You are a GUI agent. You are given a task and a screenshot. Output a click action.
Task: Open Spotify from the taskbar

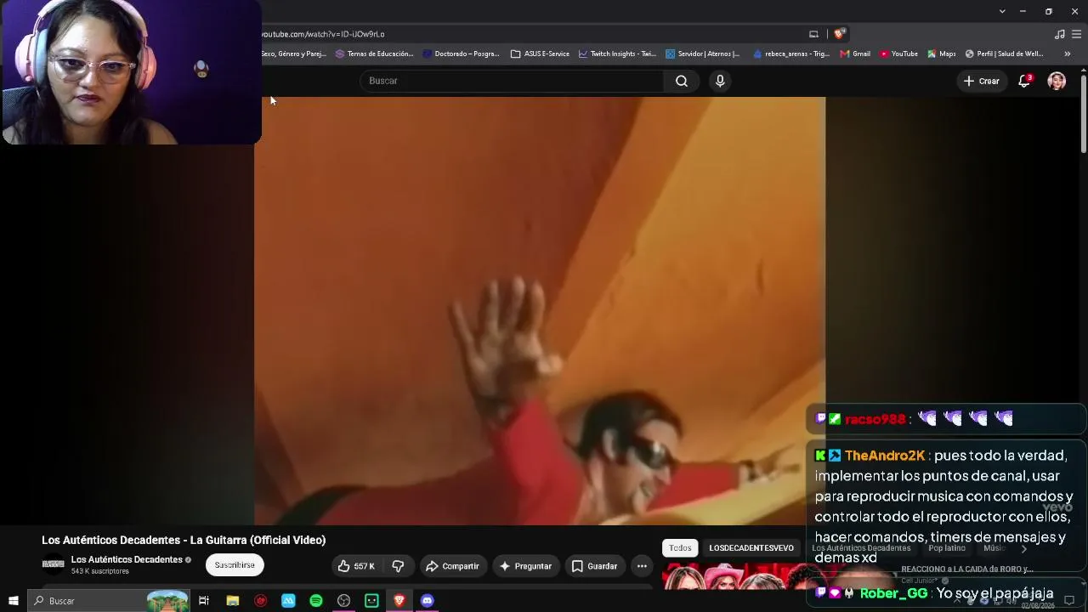coord(316,601)
